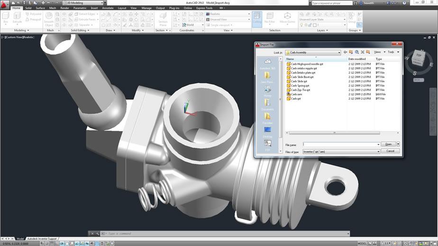Select Carb Spring.ipt in the file list
This screenshot has width=438, height=246.
(298, 86)
